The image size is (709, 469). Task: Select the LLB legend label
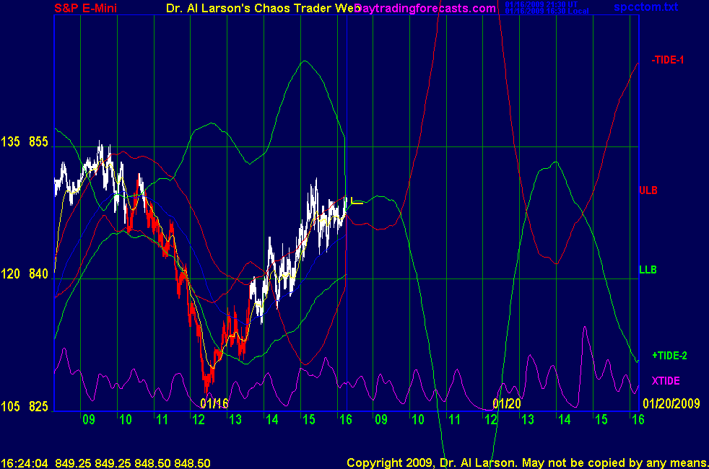[648, 270]
